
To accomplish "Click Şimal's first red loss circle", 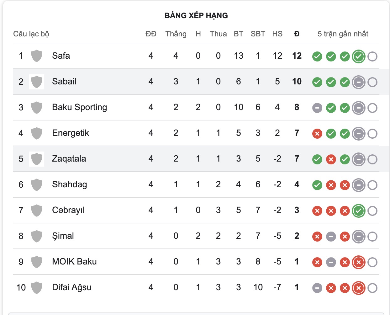I will (x=317, y=236).
